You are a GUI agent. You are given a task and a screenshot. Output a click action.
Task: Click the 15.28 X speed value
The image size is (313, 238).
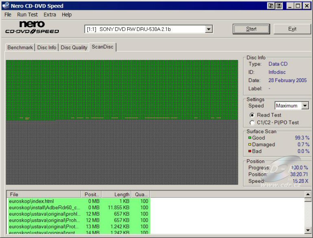tap(300, 181)
